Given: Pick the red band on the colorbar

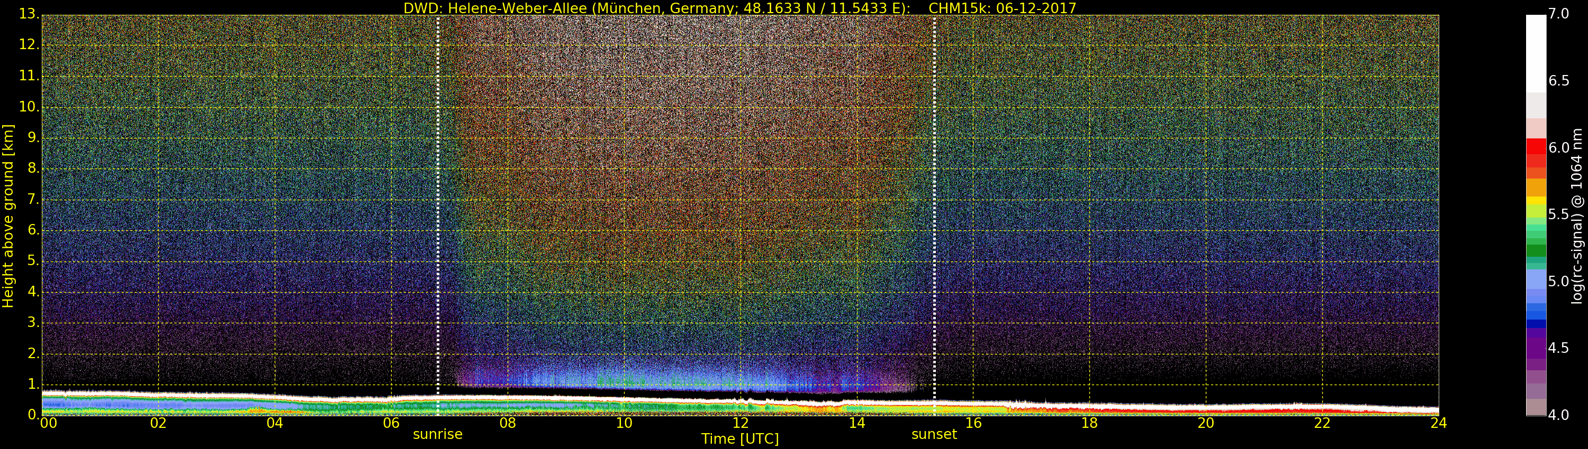Looking at the screenshot, I should point(1535,147).
